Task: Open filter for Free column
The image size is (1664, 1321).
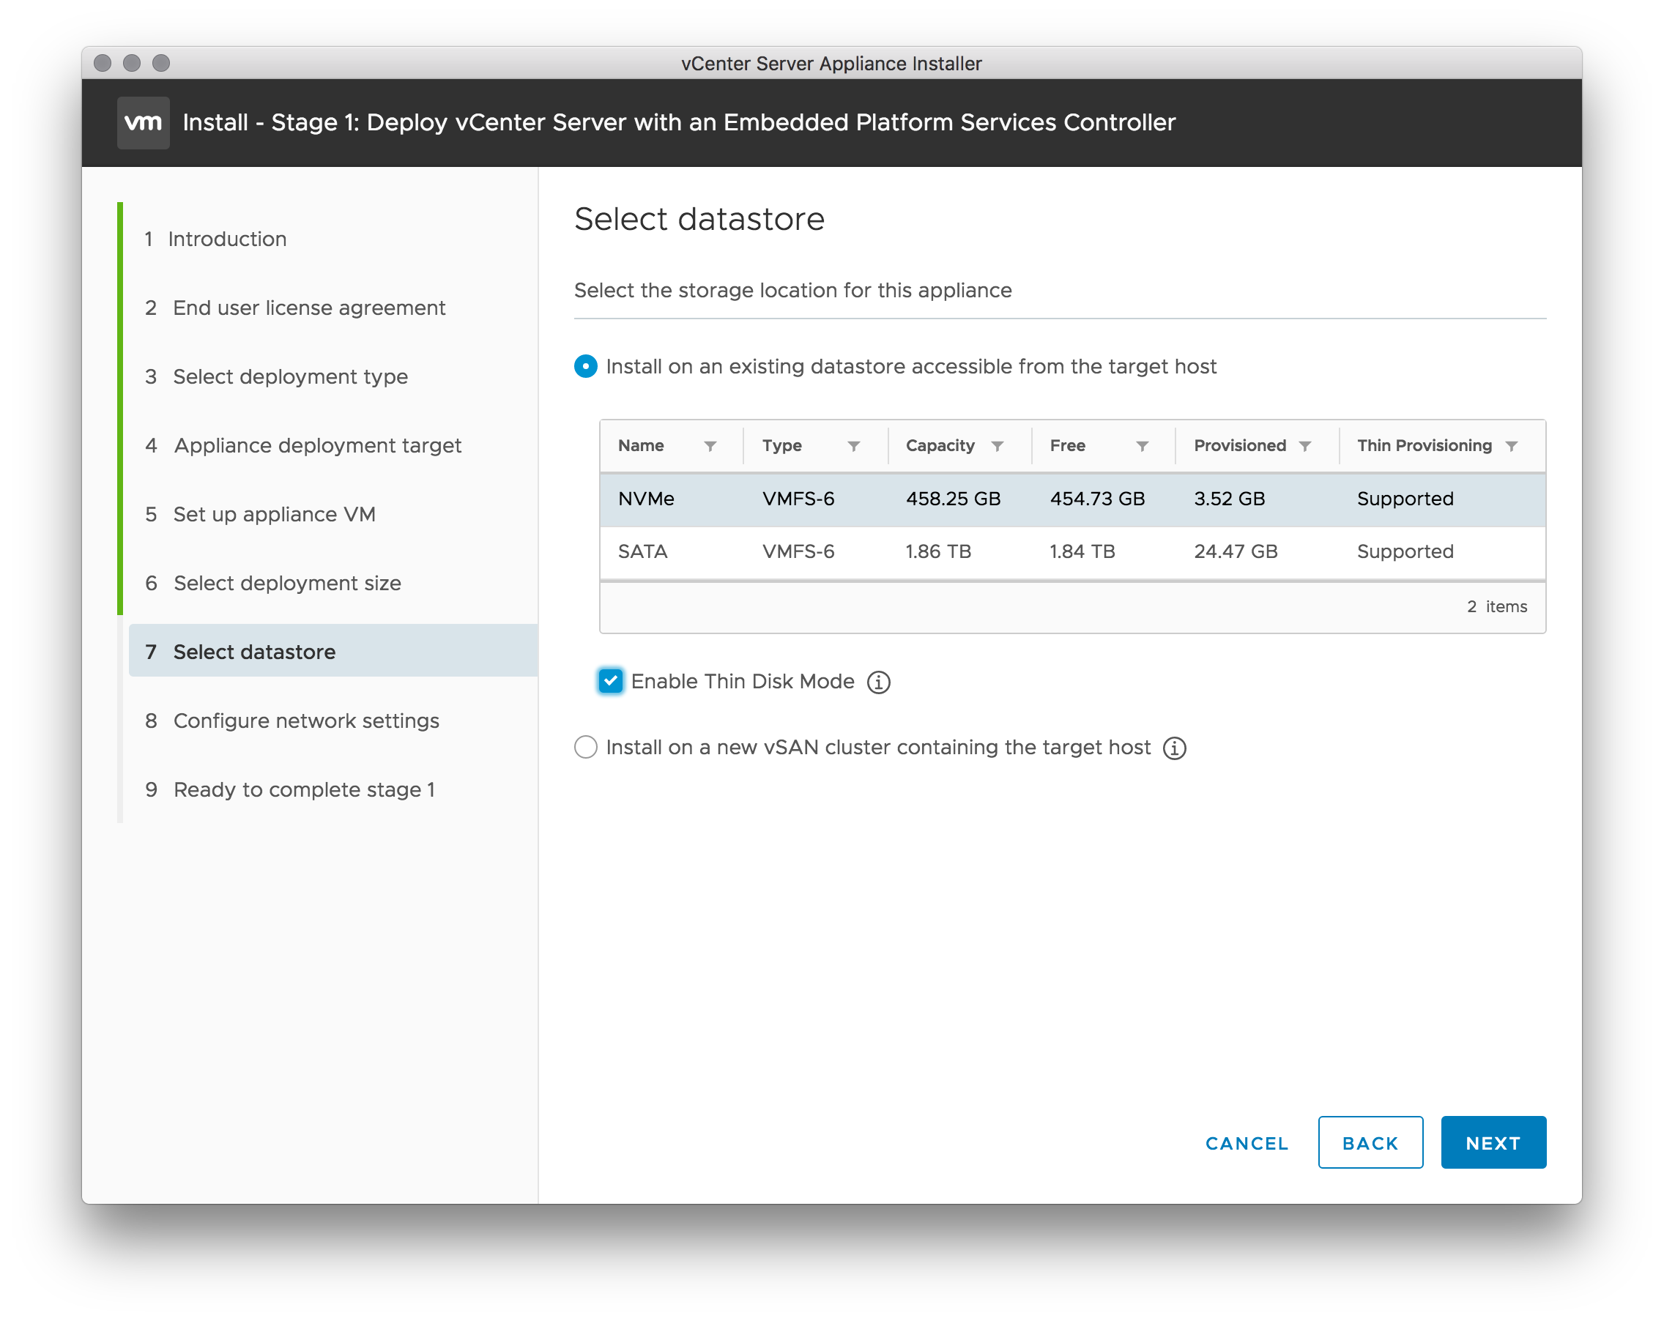Action: pos(1143,446)
